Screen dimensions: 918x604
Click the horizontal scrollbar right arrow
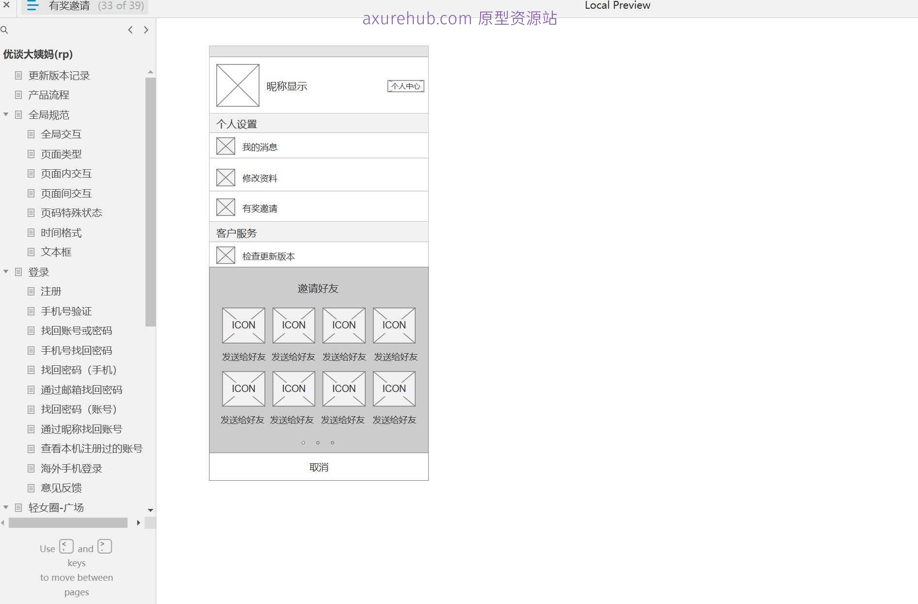point(139,522)
